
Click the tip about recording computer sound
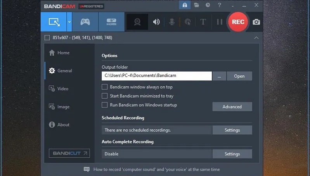pos(157,169)
